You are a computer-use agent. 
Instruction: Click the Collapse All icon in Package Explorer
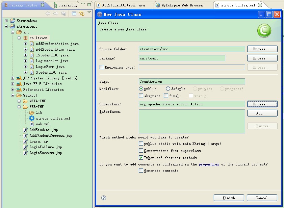click(x=74, y=14)
